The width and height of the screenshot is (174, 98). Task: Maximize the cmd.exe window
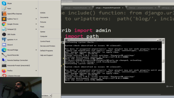point(160,40)
